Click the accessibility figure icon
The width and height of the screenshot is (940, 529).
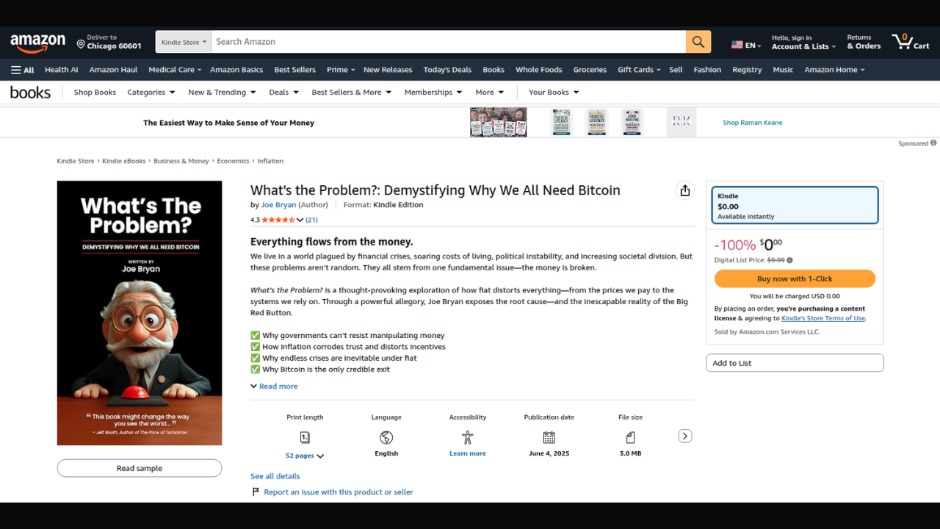468,437
